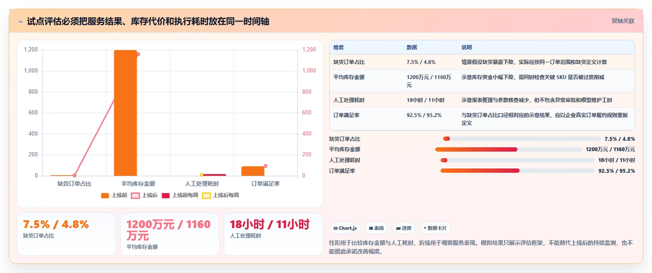The width and height of the screenshot is (652, 273).
Task: Select the 进度 tag chip
Action: 404,228
